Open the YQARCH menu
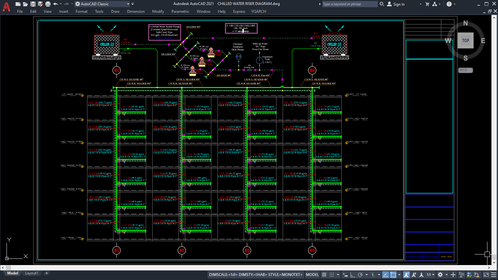This screenshot has width=498, height=280. pyautogui.click(x=259, y=12)
